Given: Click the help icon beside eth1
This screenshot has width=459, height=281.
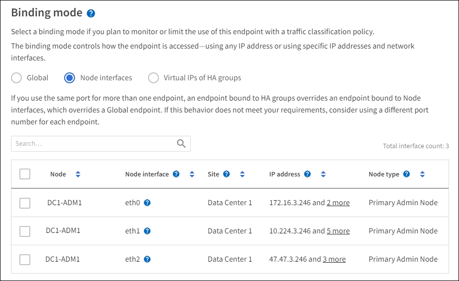Looking at the screenshot, I should [x=148, y=231].
